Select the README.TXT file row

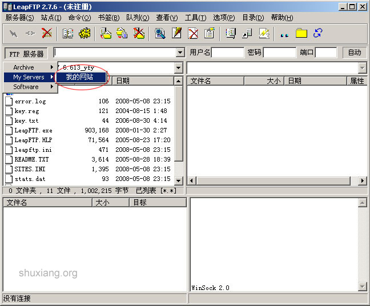(x=90, y=159)
